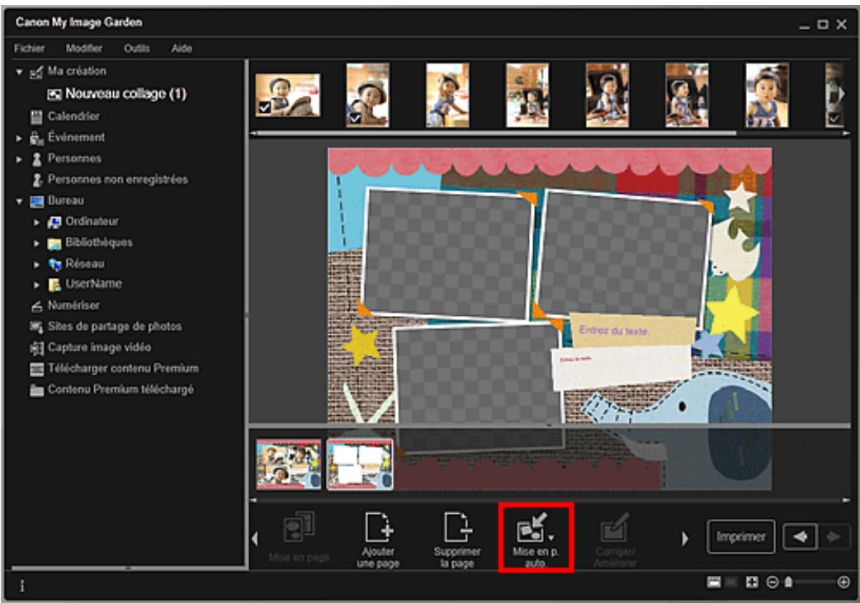The height and width of the screenshot is (603, 860).
Task: Go to the previous page with the left arrow button
Action: [798, 537]
